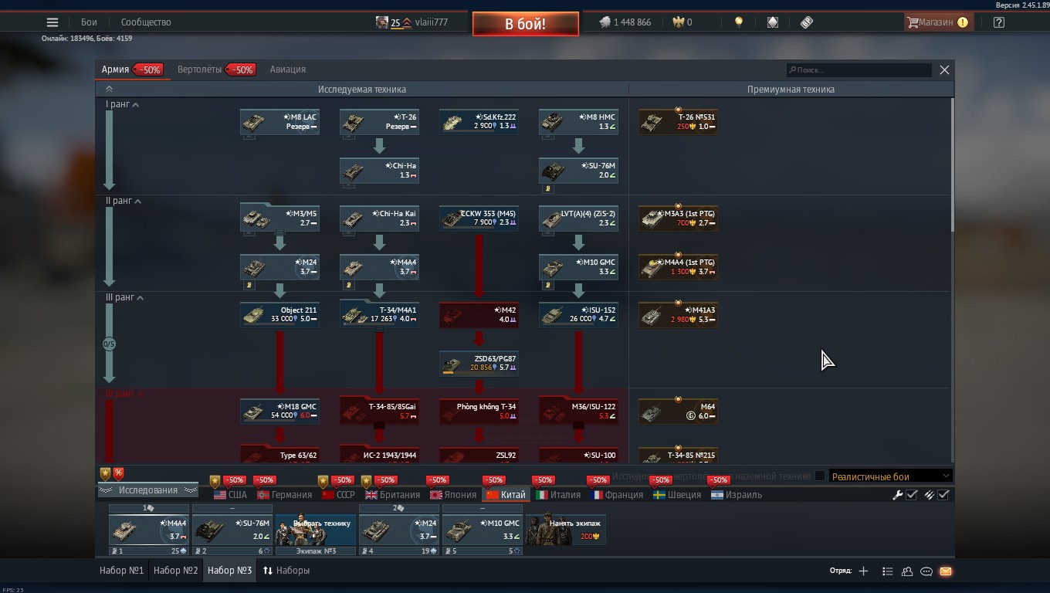Screen dimensions: 1050x593
Task: Click the wrench repair icon
Action: (x=898, y=495)
